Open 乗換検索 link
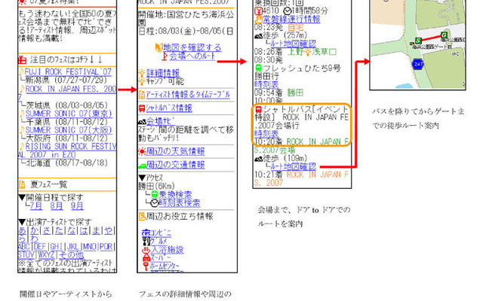483x301 pixels. 176,194
